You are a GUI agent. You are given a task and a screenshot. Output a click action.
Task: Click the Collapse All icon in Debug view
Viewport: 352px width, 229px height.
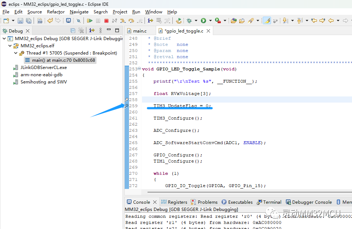pyautogui.click(x=73, y=31)
